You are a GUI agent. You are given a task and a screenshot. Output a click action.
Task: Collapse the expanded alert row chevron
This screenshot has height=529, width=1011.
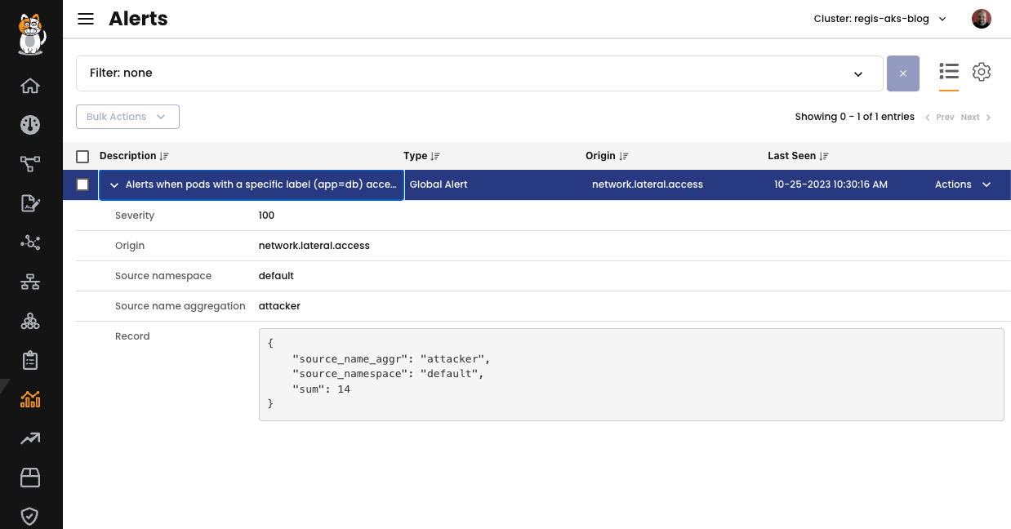click(x=114, y=185)
